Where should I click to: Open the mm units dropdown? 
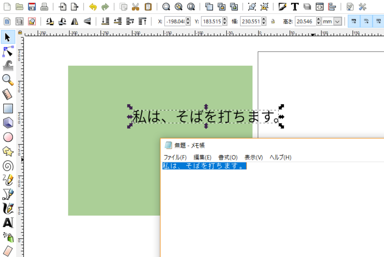pos(338,21)
